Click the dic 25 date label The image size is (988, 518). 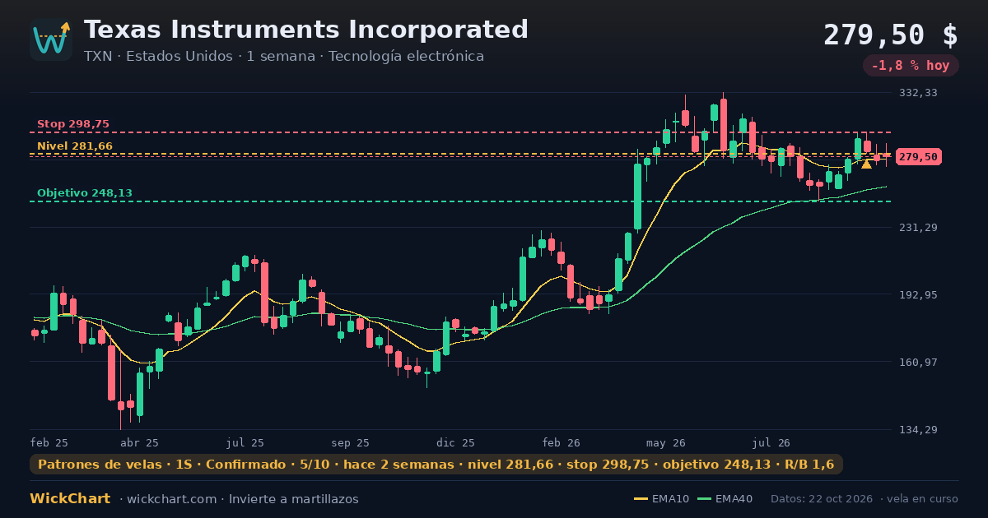pos(456,442)
